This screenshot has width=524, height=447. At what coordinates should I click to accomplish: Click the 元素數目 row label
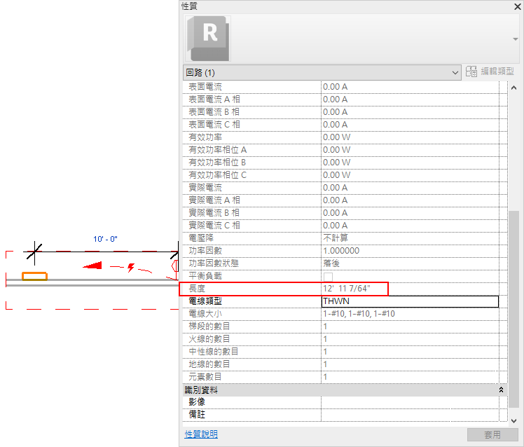pos(205,377)
